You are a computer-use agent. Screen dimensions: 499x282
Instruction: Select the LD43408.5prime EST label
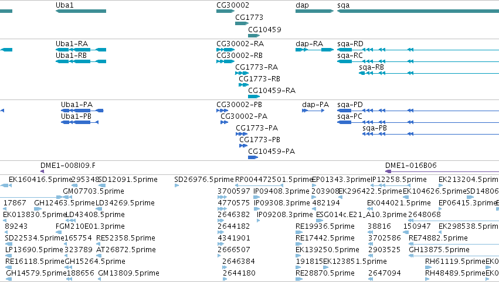(x=95, y=215)
